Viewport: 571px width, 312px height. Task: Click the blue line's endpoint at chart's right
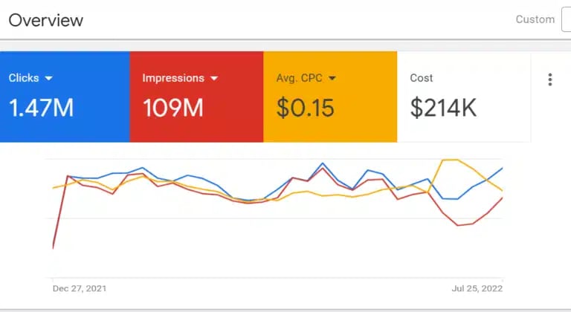click(503, 168)
